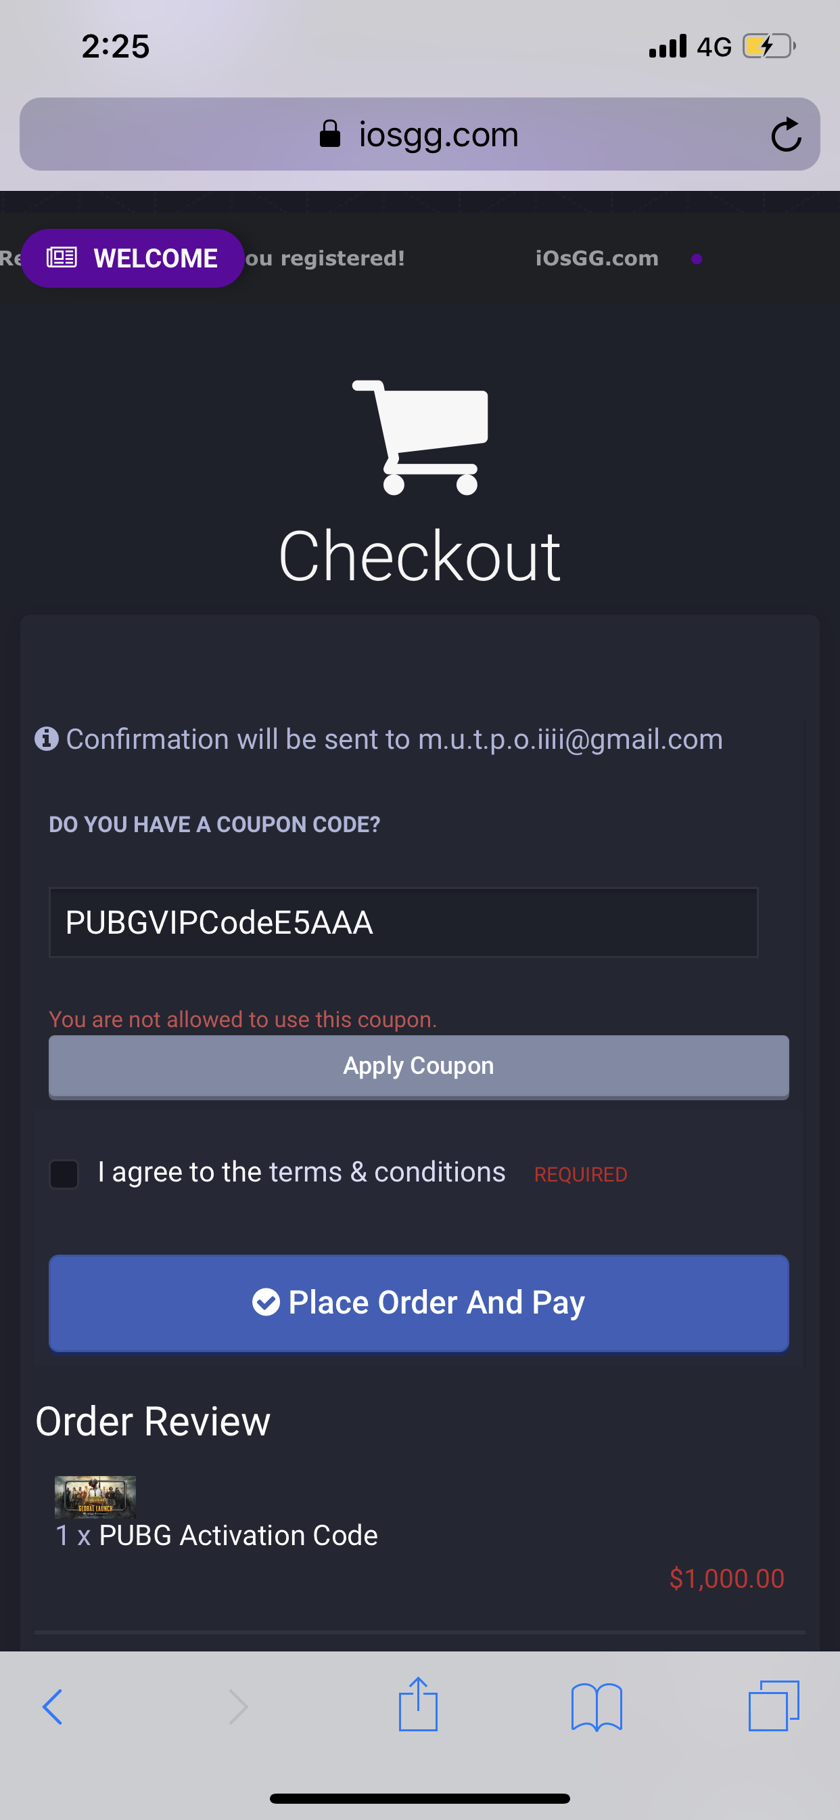This screenshot has width=840, height=1820.
Task: Tap the info icon beside confirmation message
Action: coord(47,739)
